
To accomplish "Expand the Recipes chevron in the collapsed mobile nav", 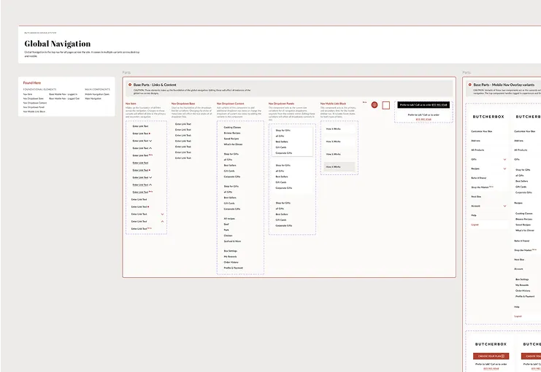I will click(x=504, y=168).
